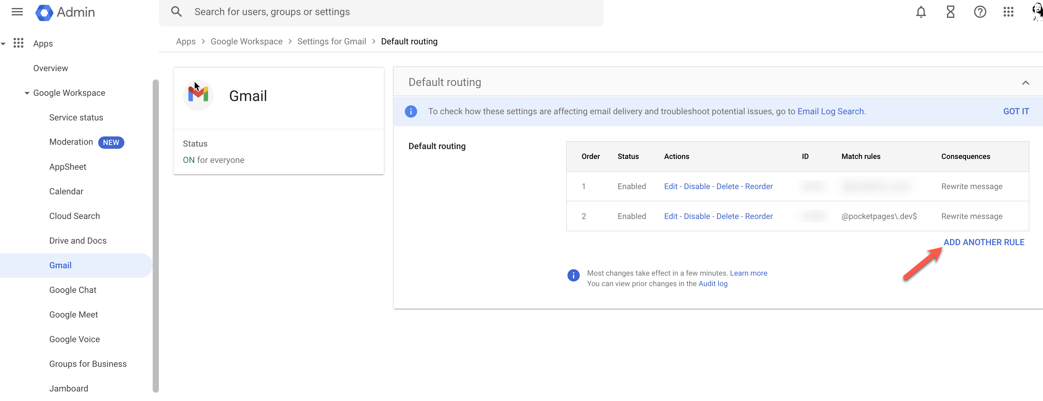The width and height of the screenshot is (1043, 401).
Task: Select Drive and Docs in sidebar
Action: pos(78,241)
